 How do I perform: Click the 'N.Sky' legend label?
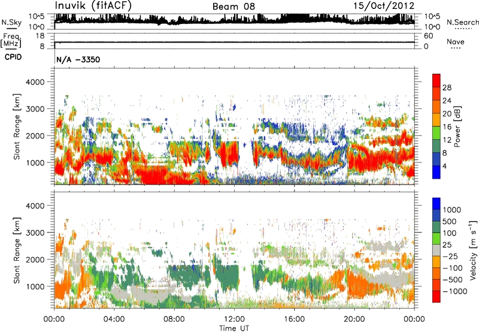tap(11, 22)
